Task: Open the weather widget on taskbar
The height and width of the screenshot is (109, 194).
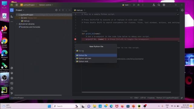Action: click(x=7, y=106)
